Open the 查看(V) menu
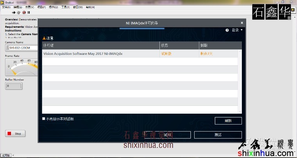This screenshot has width=297, height=158. (x=30, y=7)
